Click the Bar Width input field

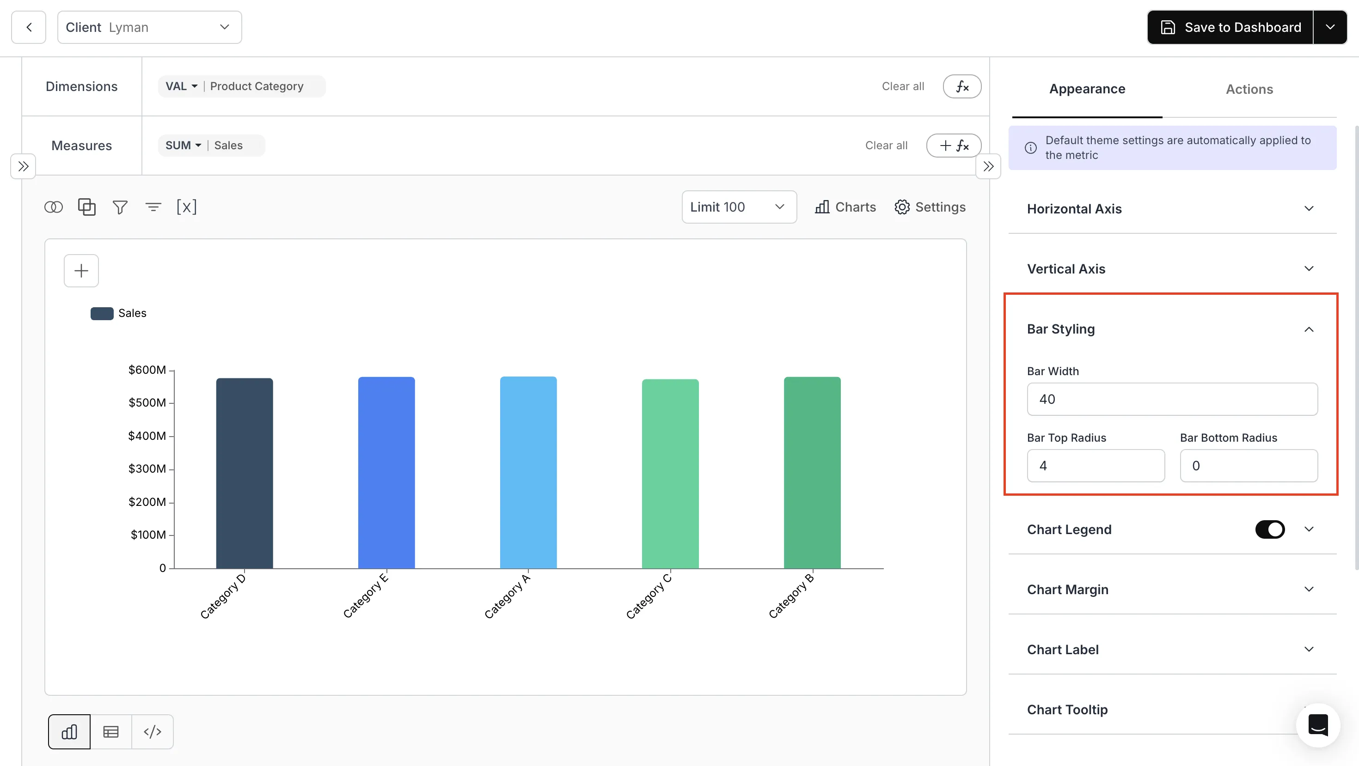tap(1172, 399)
